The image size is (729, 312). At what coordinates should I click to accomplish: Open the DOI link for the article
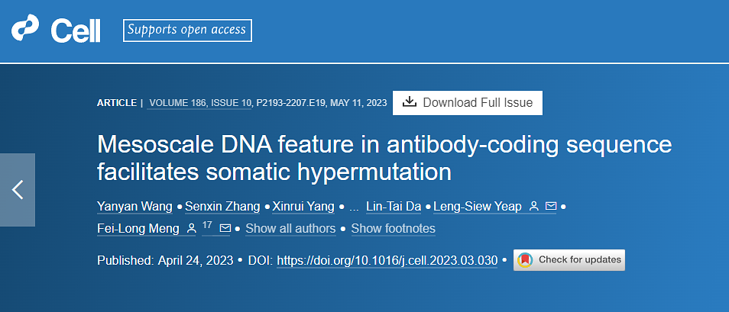point(387,261)
